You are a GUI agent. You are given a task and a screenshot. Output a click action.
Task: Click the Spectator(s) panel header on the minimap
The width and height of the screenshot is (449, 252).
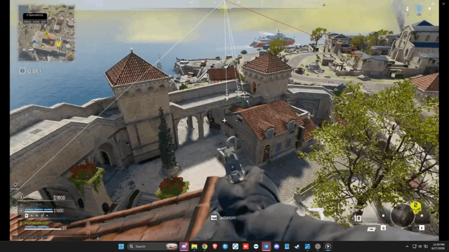pos(35,15)
